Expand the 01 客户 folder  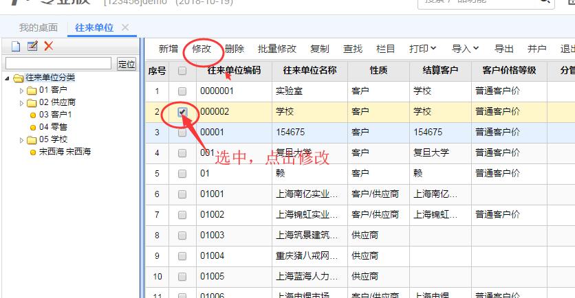click(x=22, y=91)
